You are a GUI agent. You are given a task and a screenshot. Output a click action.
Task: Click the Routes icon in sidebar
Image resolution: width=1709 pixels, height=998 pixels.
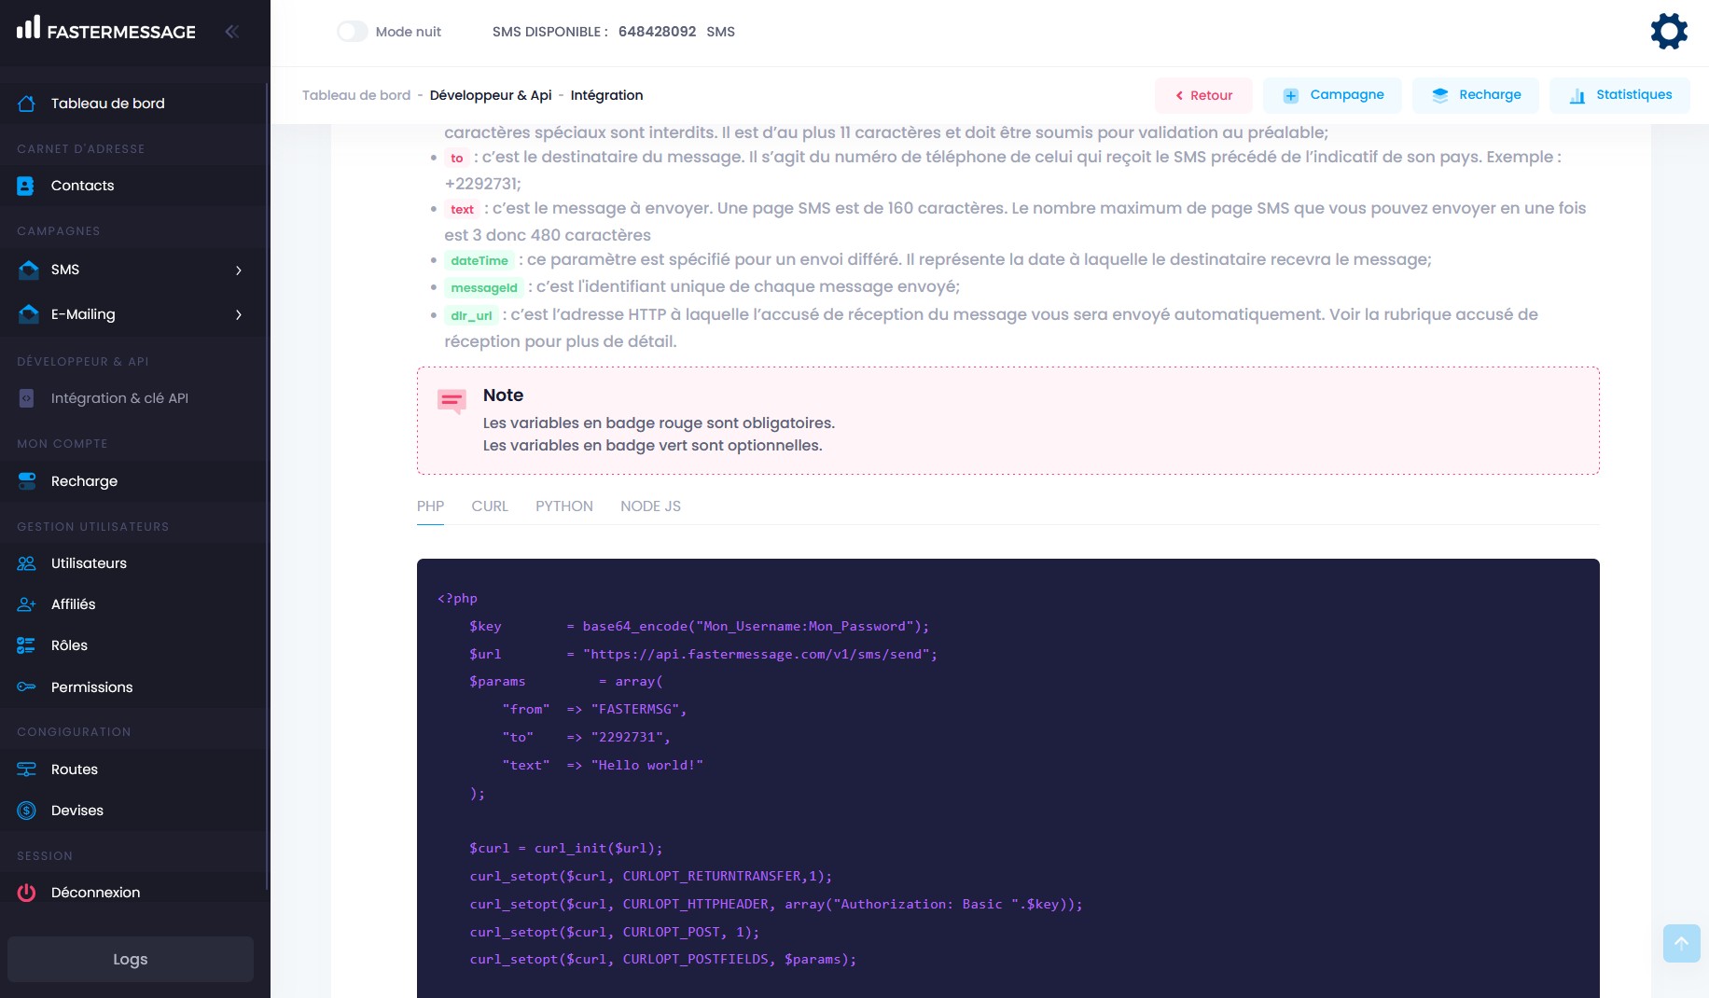[26, 769]
